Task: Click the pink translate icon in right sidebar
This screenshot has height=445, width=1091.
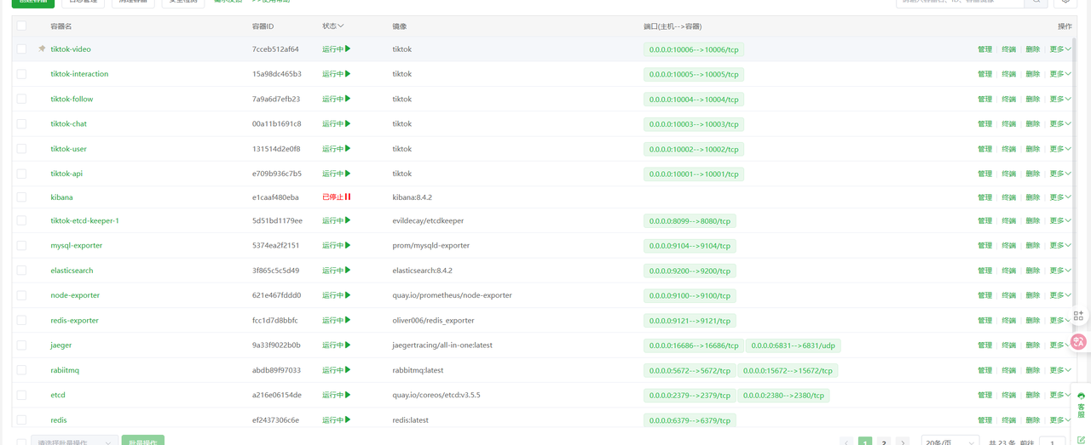Action: (x=1079, y=342)
